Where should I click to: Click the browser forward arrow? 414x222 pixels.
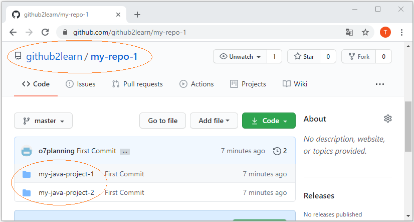(x=29, y=32)
